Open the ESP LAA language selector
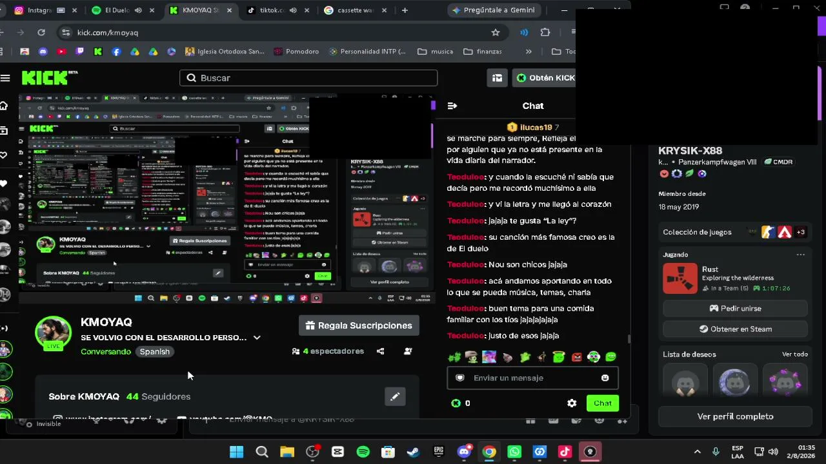 click(x=738, y=452)
